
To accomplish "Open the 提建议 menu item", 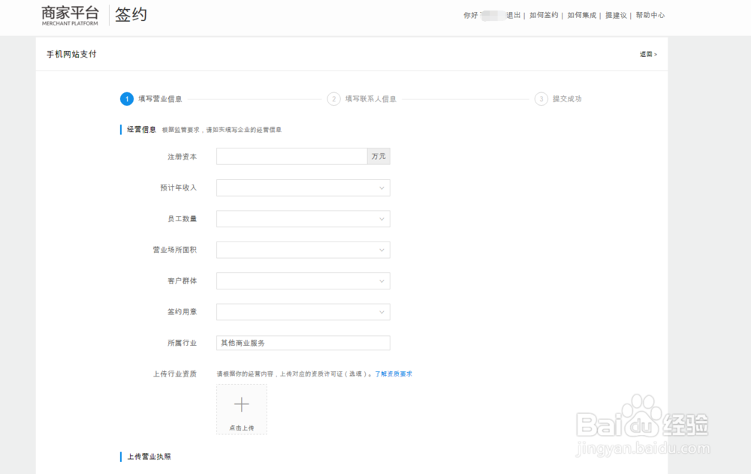I will tap(613, 15).
